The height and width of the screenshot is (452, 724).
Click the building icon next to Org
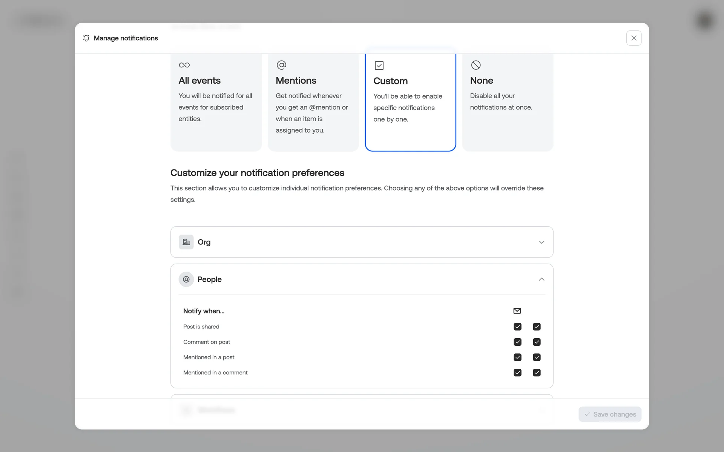(186, 242)
